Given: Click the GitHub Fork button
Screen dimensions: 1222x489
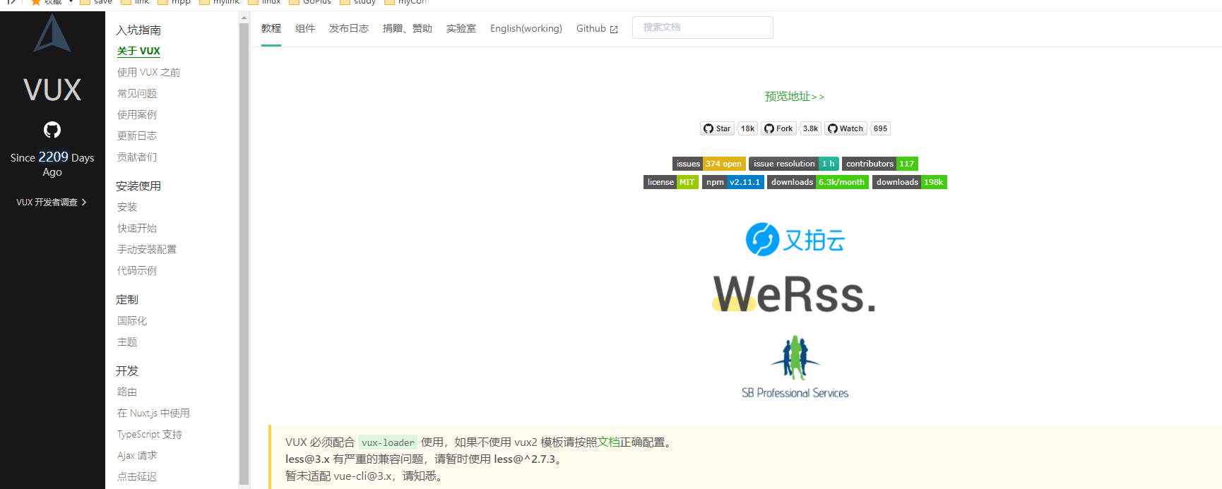Looking at the screenshot, I should 778,128.
